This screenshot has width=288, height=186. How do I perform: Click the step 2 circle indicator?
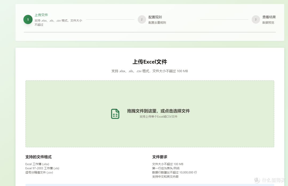142,20
